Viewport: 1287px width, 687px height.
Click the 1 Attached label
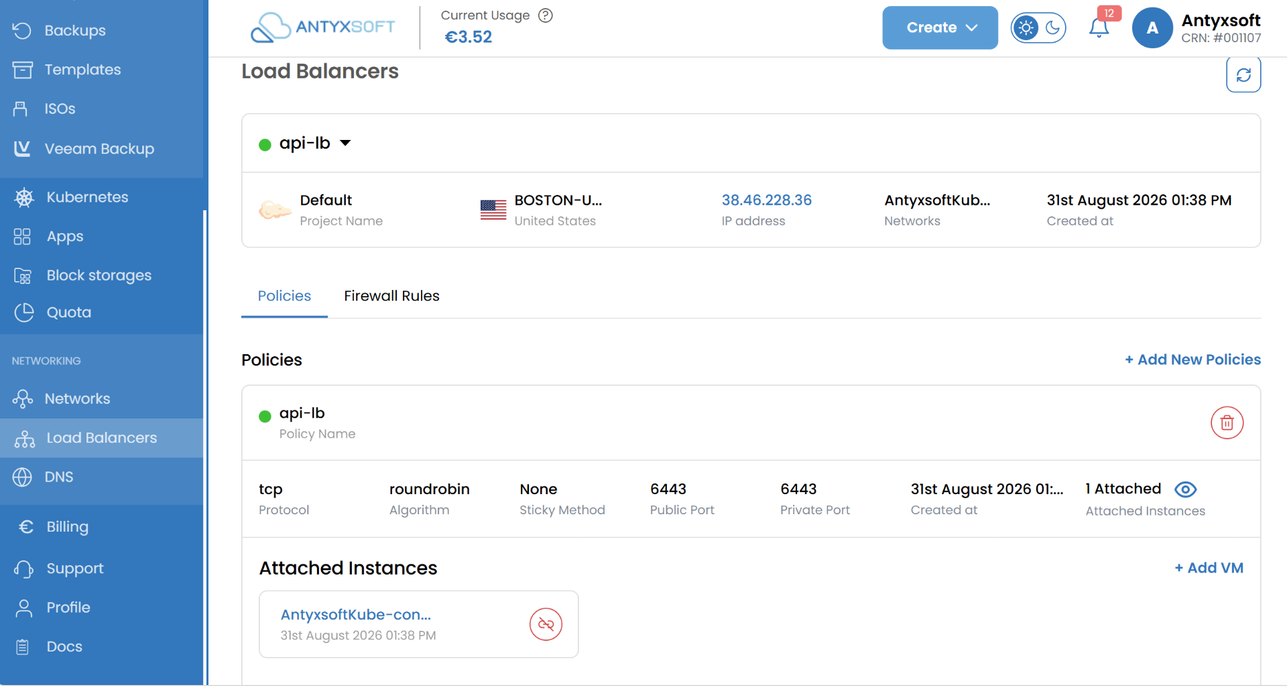tap(1123, 489)
